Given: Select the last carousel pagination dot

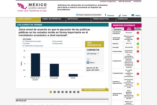Looking at the screenshot, I should (78, 92).
